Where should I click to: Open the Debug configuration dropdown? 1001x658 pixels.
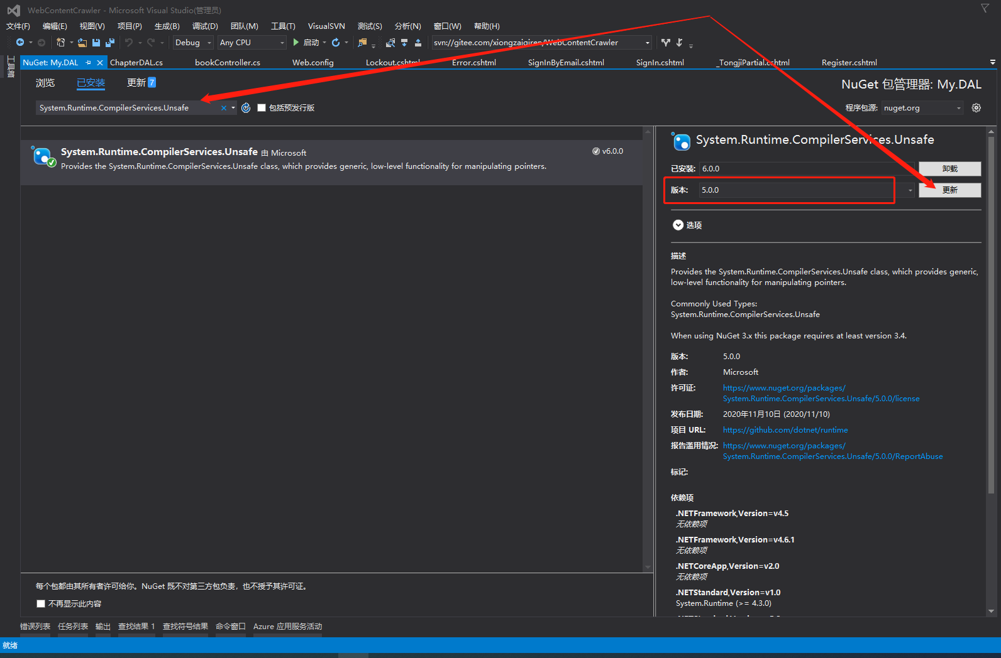(x=194, y=43)
